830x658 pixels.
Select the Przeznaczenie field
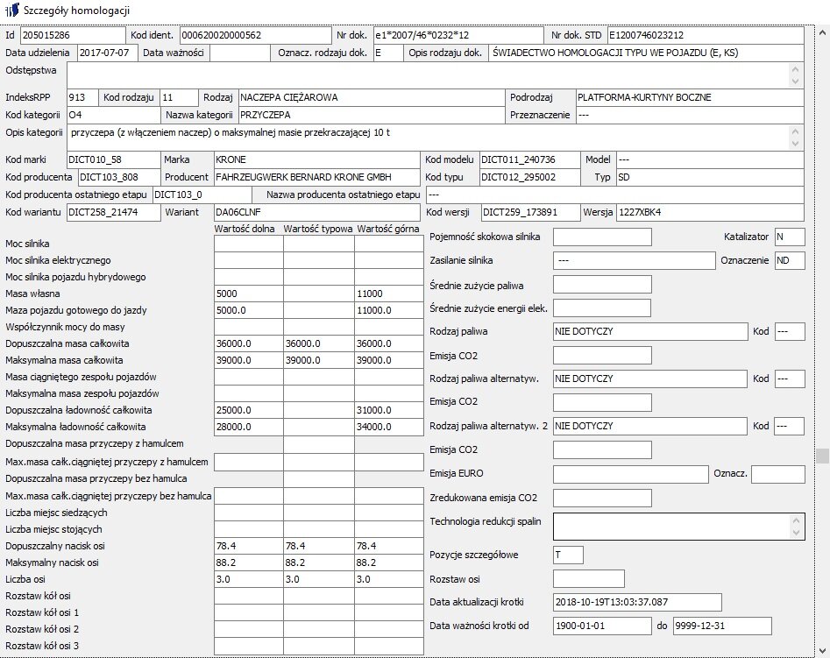[690, 115]
